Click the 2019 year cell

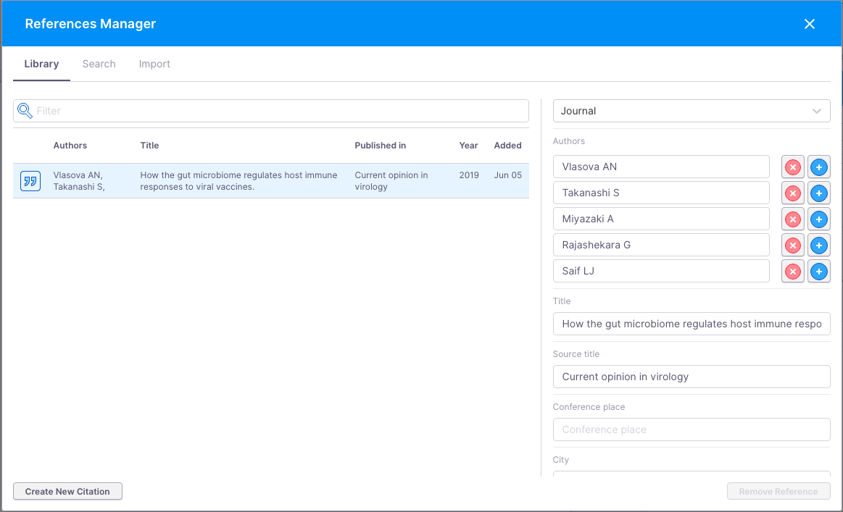(469, 175)
